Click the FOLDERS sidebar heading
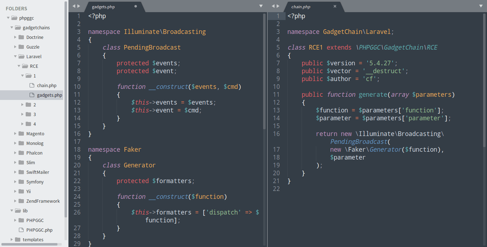This screenshot has width=487, height=247. pyautogui.click(x=16, y=9)
